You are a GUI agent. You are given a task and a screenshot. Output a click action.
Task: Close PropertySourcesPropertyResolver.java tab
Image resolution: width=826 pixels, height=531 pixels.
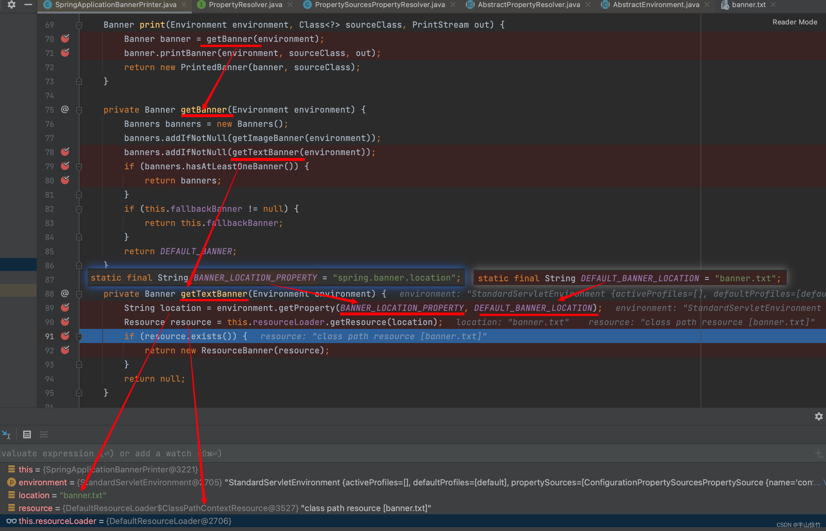point(453,5)
